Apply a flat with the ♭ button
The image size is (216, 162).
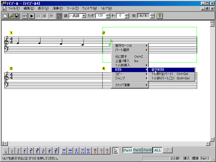(x=102, y=151)
